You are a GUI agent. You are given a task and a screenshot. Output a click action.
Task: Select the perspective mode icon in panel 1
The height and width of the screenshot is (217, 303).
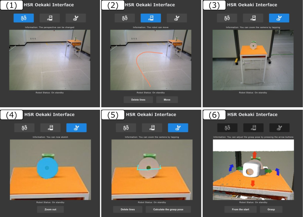coord(23,18)
